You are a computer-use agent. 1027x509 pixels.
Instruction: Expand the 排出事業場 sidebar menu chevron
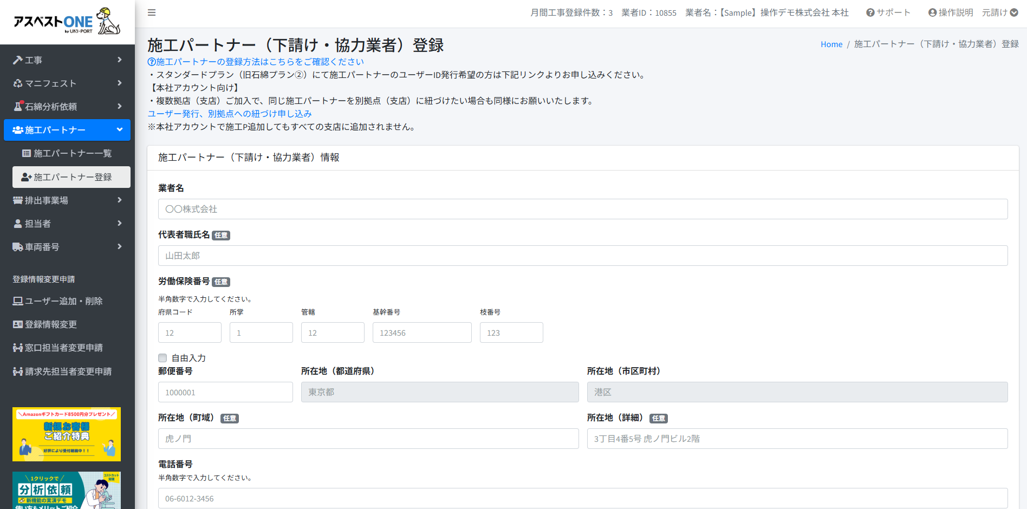pyautogui.click(x=120, y=200)
